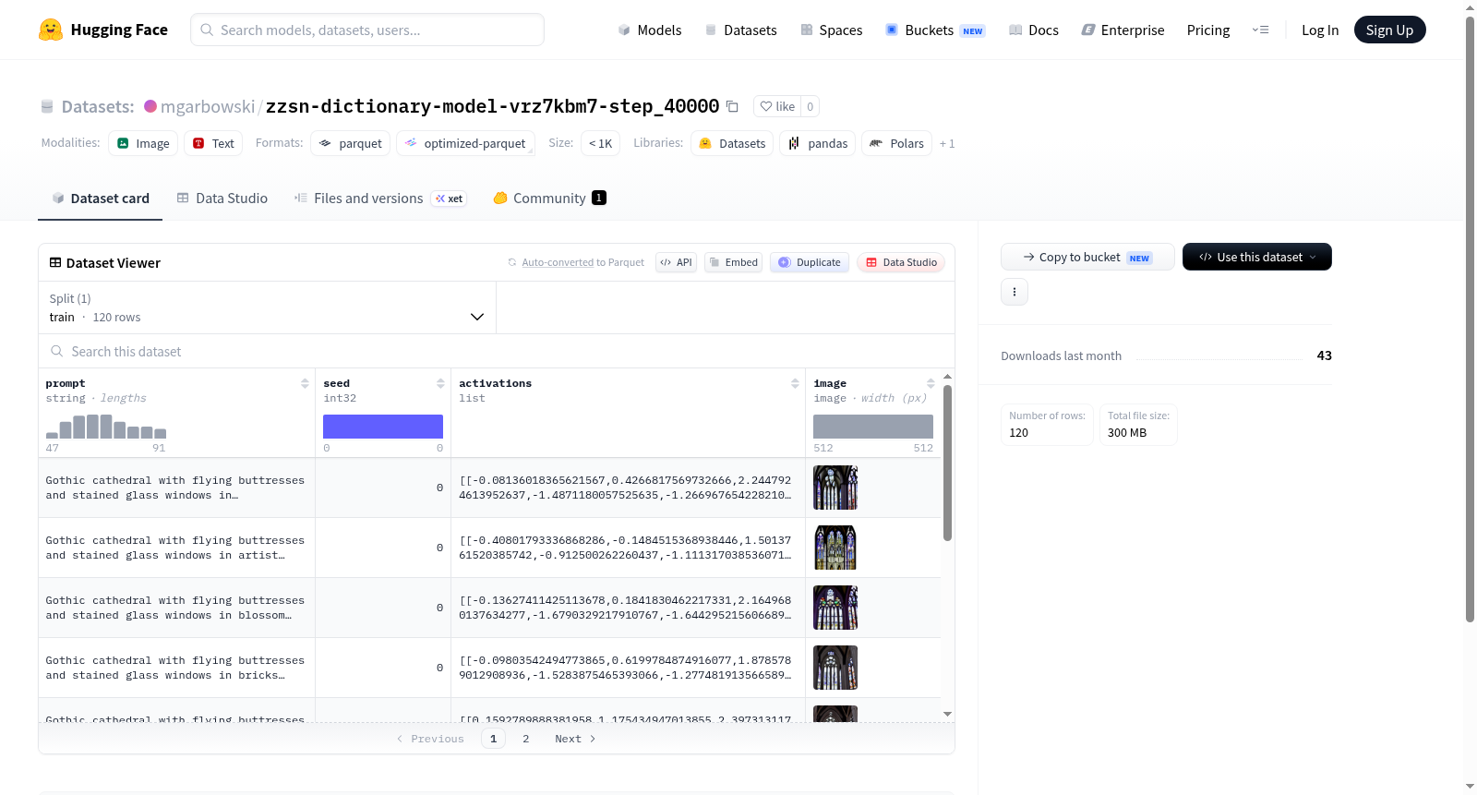Open the mgarbowski profile link

click(208, 106)
